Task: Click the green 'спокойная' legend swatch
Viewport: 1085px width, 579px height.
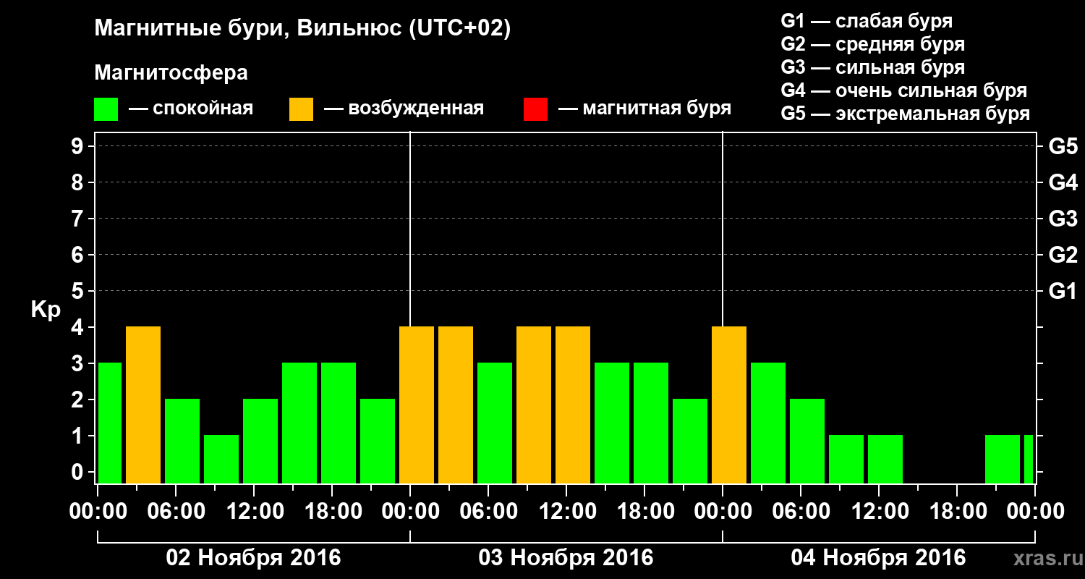Action: click(106, 109)
